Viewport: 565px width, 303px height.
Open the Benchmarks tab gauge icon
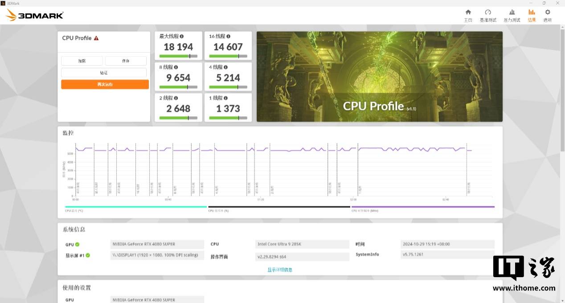pyautogui.click(x=488, y=12)
